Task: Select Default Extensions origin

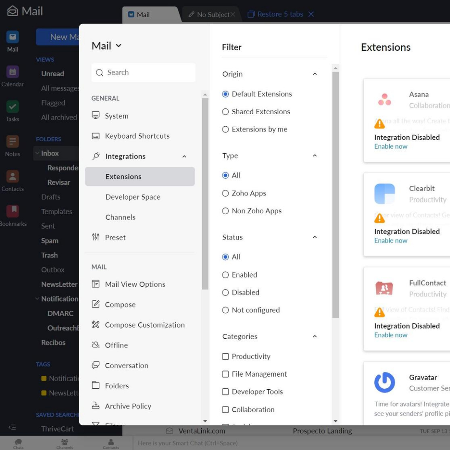Action: 225,94
